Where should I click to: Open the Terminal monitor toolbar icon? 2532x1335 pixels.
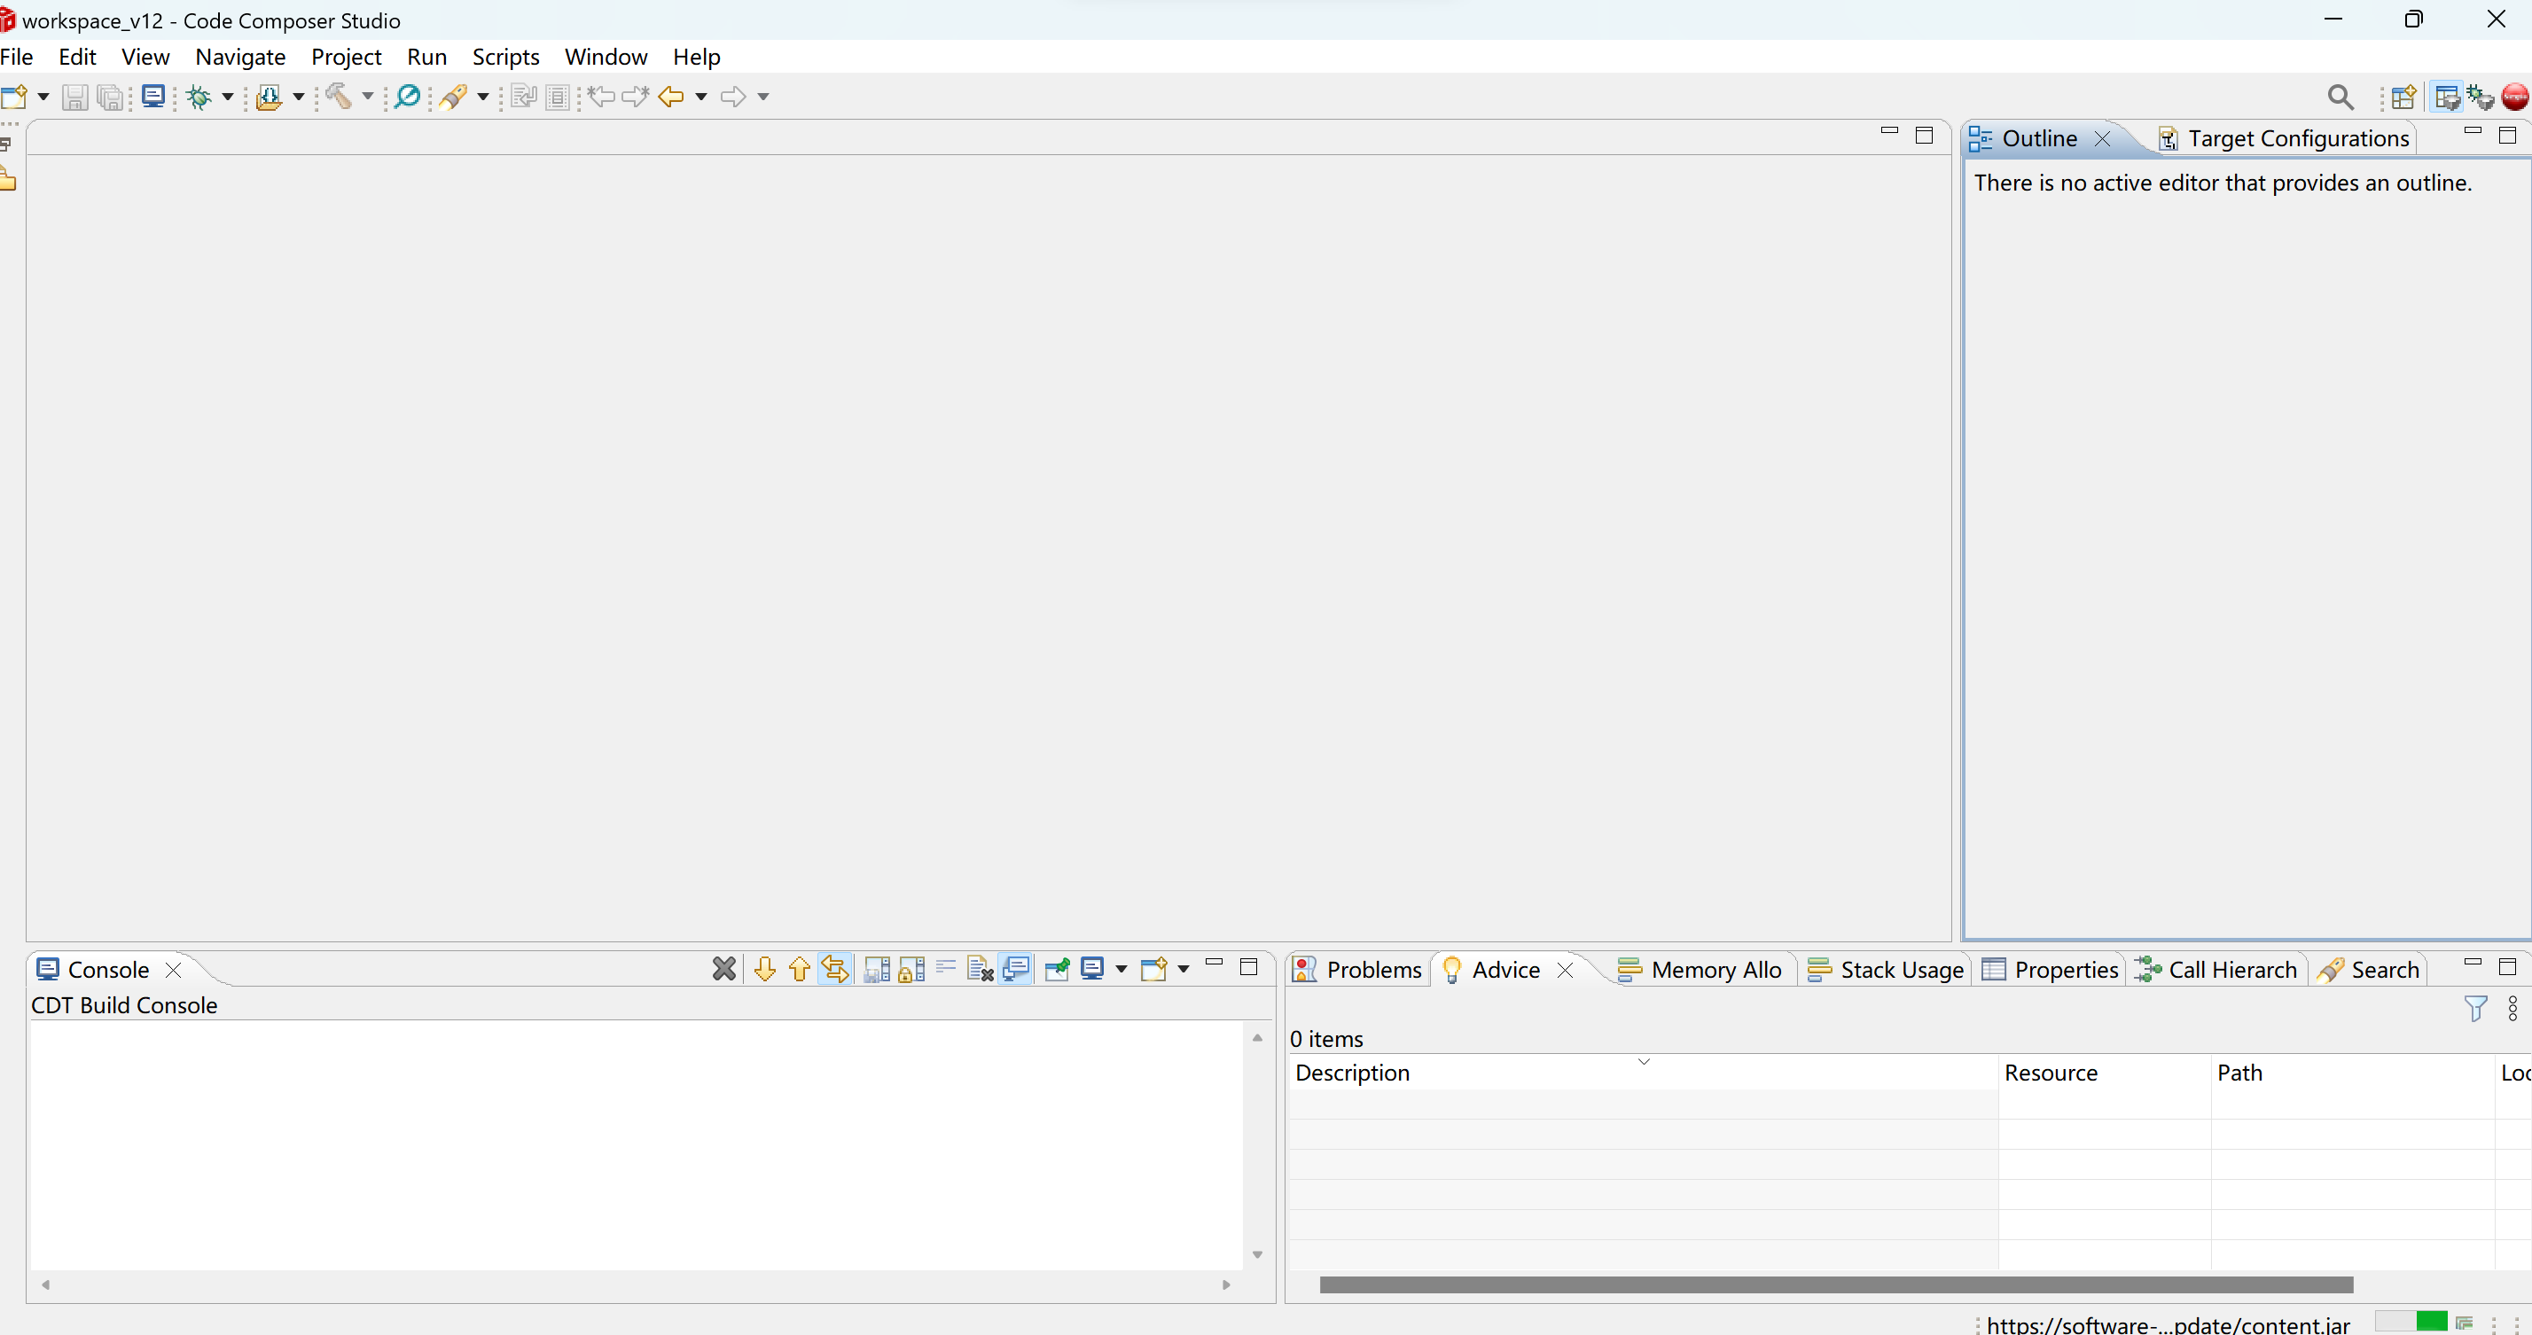pyautogui.click(x=153, y=97)
